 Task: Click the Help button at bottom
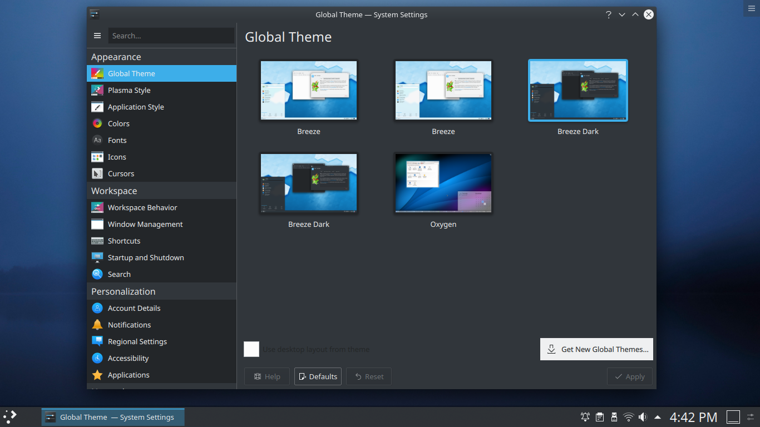267,376
